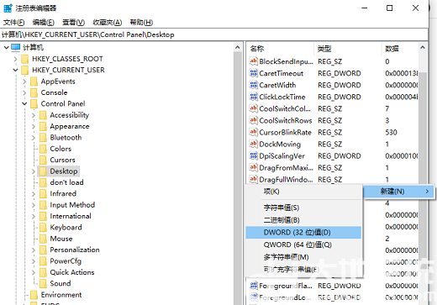Collapse the HKEY_CURRENT_USER node arrow
Image resolution: width=437 pixels, height=305 pixels.
(15, 70)
